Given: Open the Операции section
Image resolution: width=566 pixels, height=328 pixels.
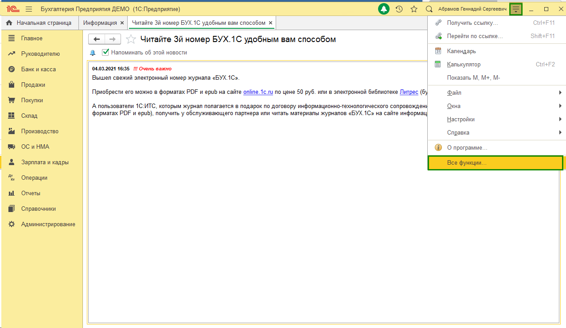Looking at the screenshot, I should coord(41,178).
